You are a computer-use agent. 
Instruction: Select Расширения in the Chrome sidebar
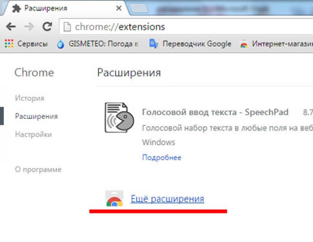[36, 116]
